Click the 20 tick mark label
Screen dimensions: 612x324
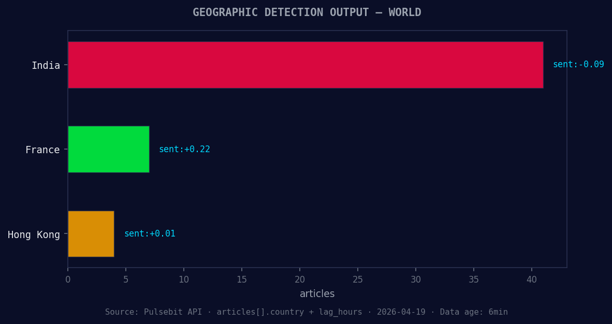click(x=300, y=279)
